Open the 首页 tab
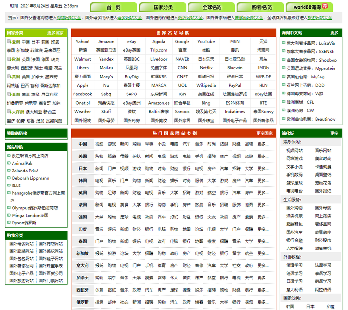 pyautogui.click(x=114, y=7)
